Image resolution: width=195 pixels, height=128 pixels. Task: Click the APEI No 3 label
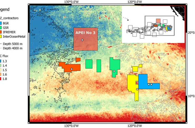point(85,33)
